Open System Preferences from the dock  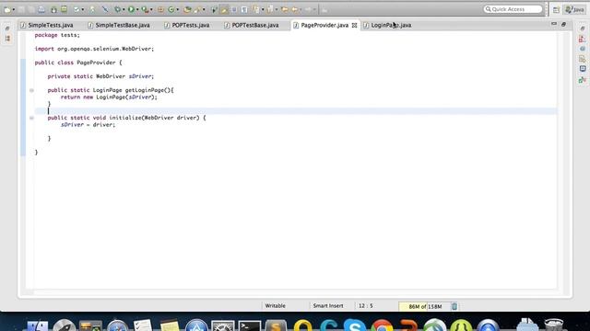pos(223,325)
